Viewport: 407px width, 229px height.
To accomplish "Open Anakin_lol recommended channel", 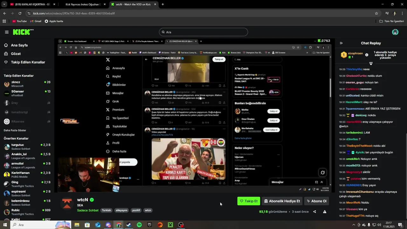I will [27, 156].
